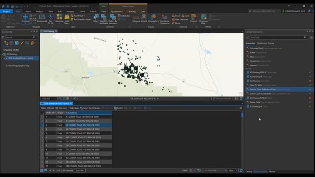This screenshot has width=315, height=177.
Task: Click the Add field button in table
Action: click(51, 108)
